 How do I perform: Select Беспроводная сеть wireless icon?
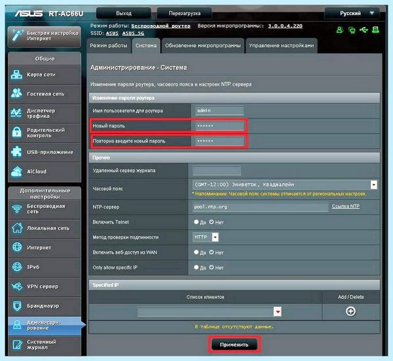click(x=17, y=209)
